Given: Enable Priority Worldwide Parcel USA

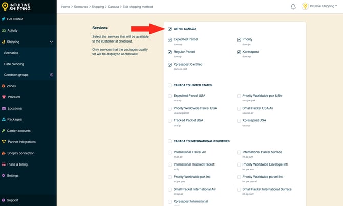Looking at the screenshot, I should 170,108.
